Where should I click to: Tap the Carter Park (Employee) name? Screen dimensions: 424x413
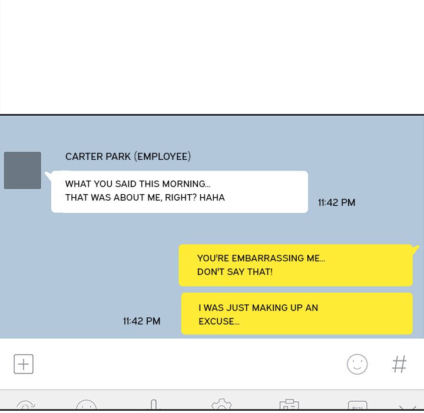click(128, 156)
